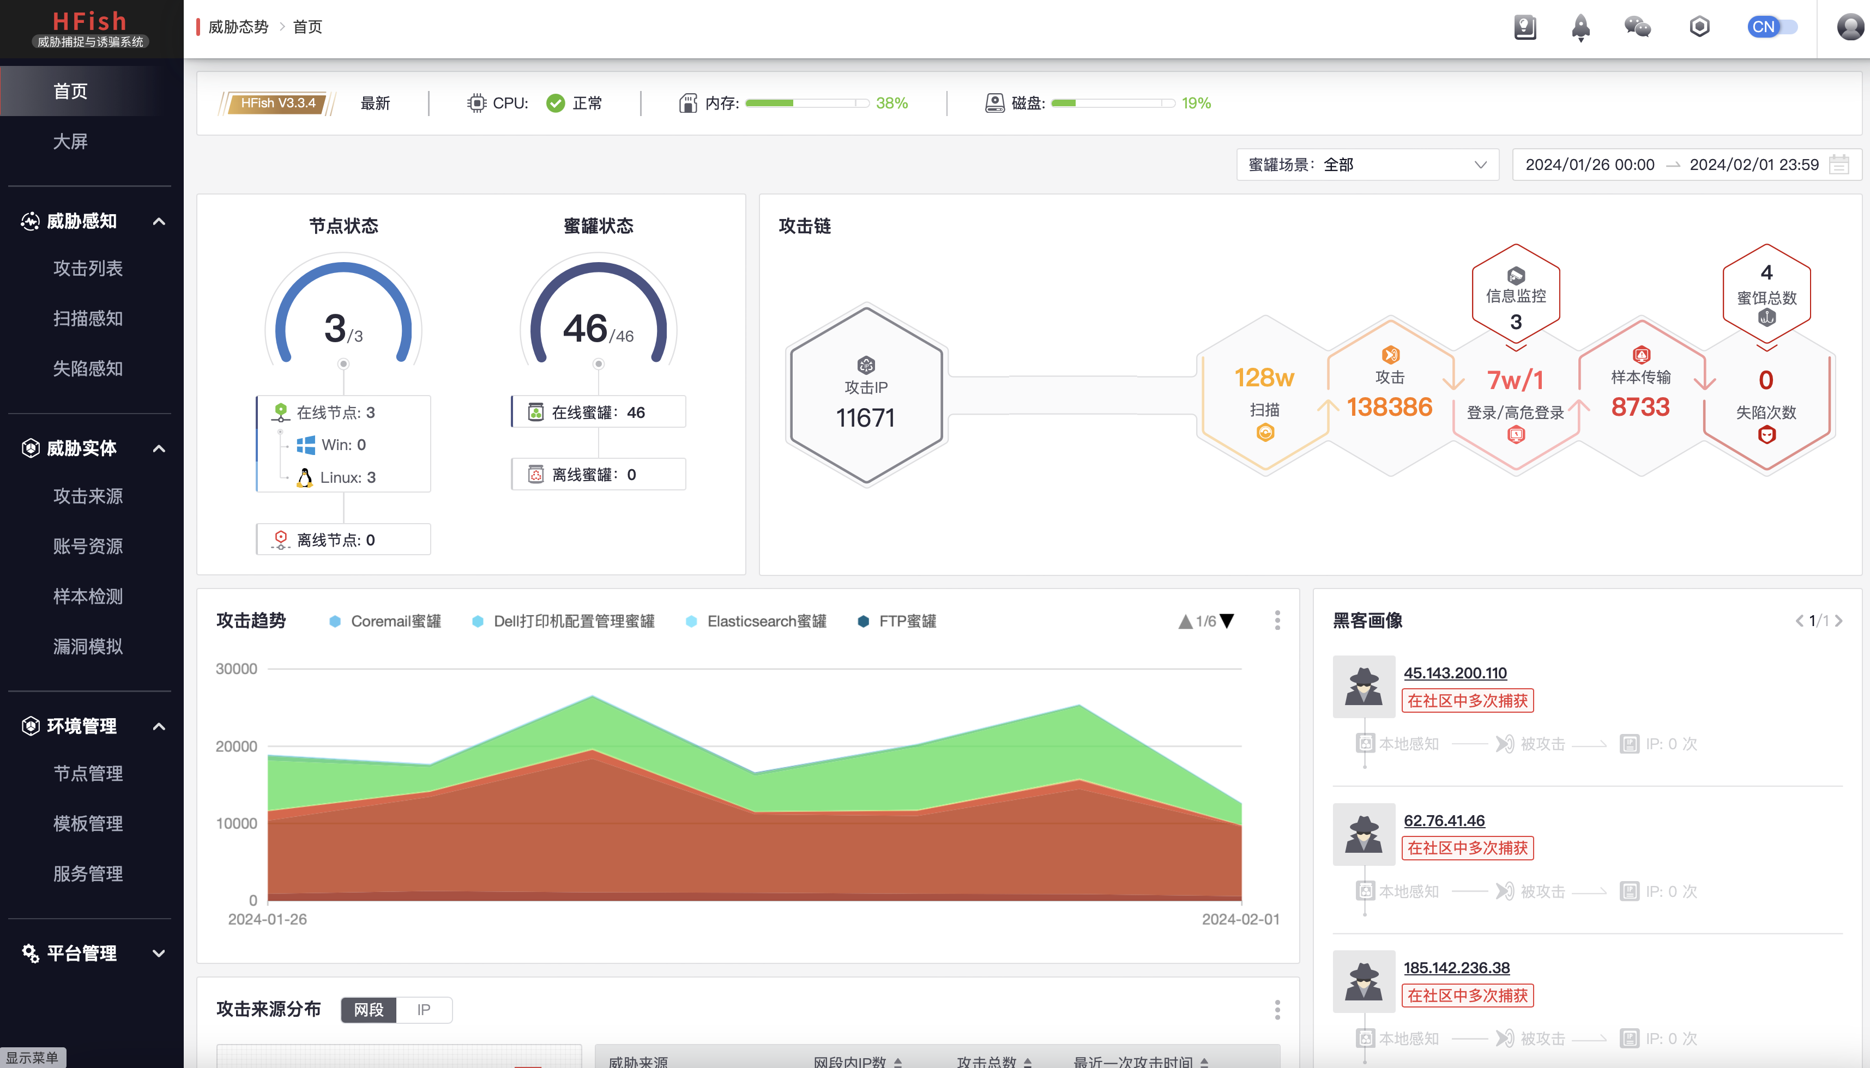Toggle FTP蜜罐 legend color marker
Screen dimensions: 1870x1068
(863, 621)
